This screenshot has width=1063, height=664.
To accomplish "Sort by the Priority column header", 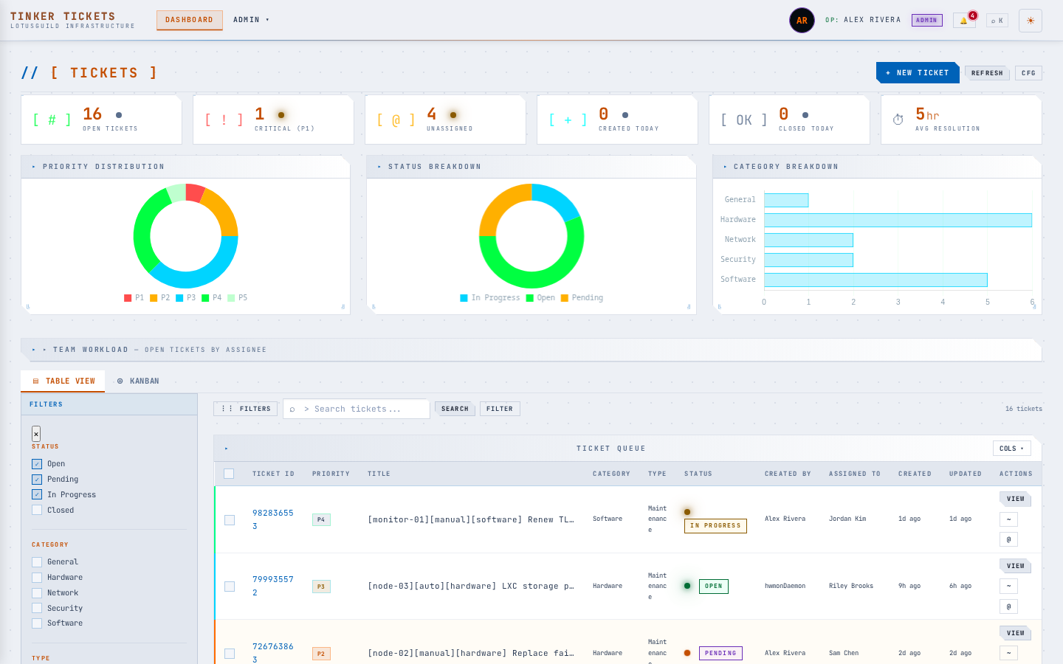I will [331, 474].
